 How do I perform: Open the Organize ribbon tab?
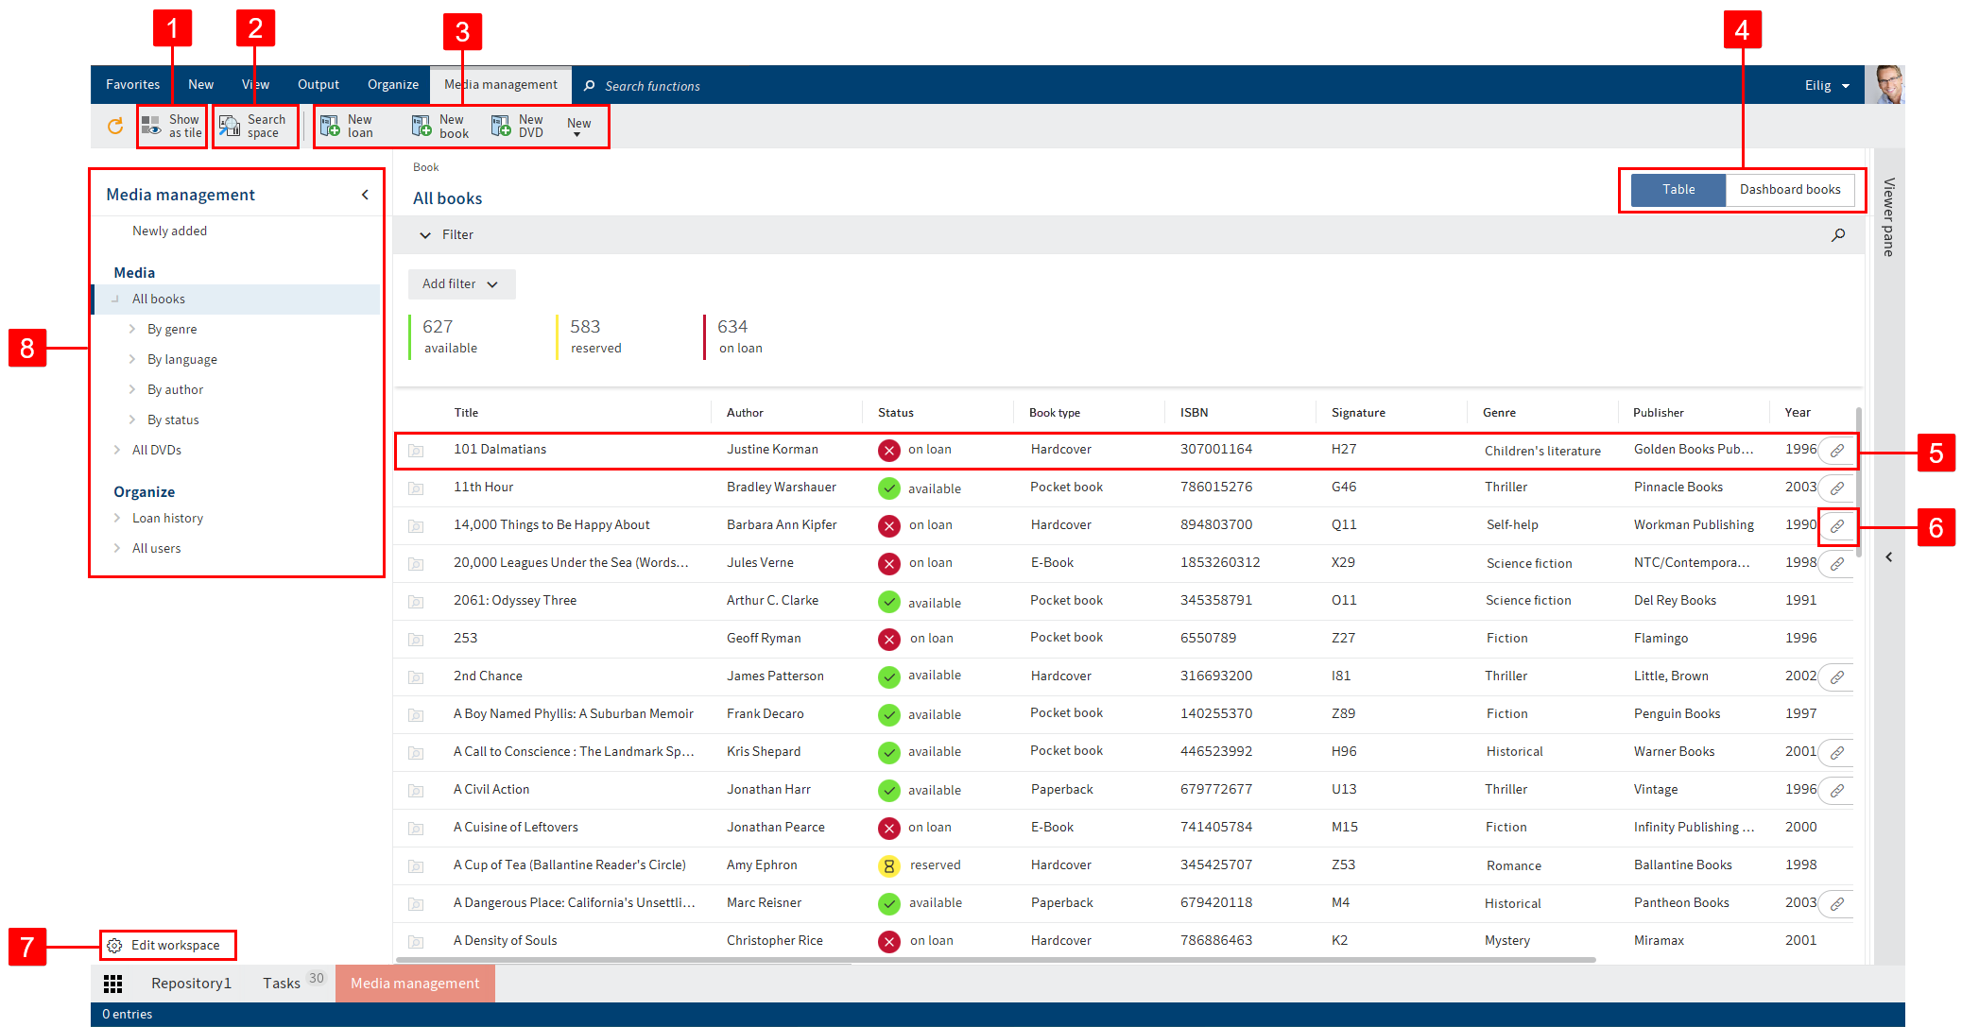tap(392, 85)
